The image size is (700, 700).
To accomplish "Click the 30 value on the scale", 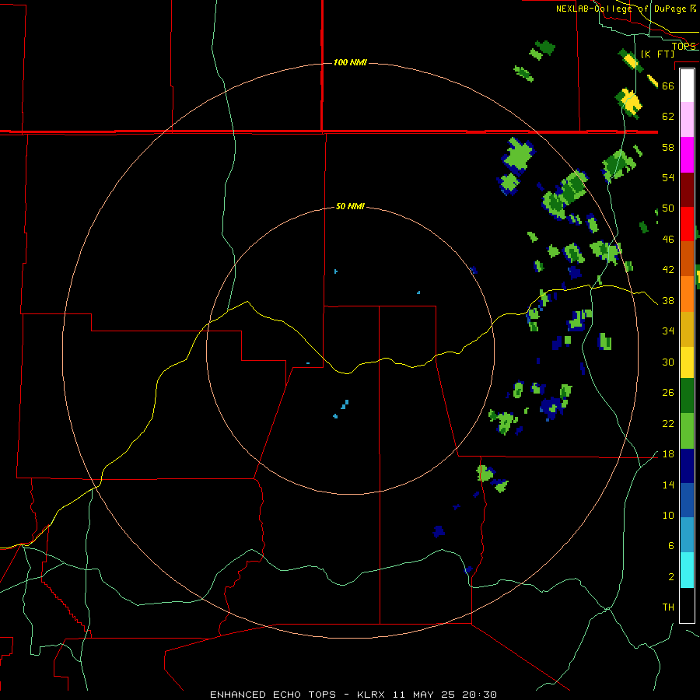I will (668, 362).
